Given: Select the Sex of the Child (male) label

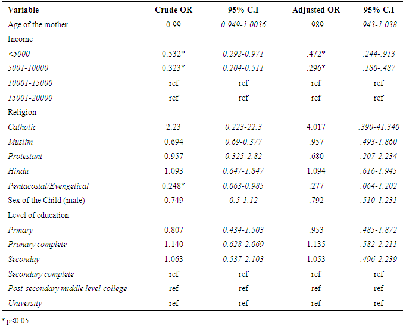Looking at the screenshot, I should (43, 200).
